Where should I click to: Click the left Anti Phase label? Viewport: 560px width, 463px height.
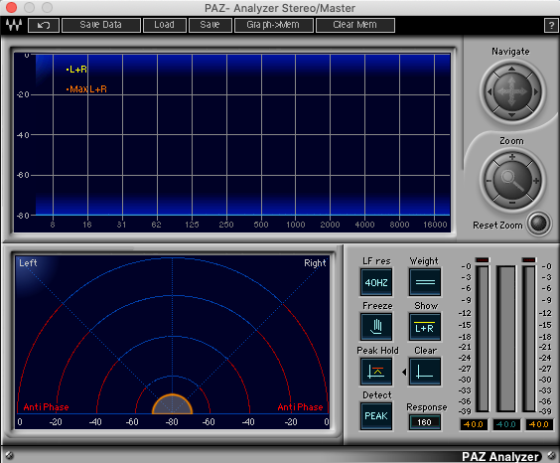pyautogui.click(x=46, y=407)
